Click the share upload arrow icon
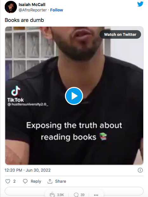Image resolution: width=148 pixels, height=197 pixels. tap(50, 181)
